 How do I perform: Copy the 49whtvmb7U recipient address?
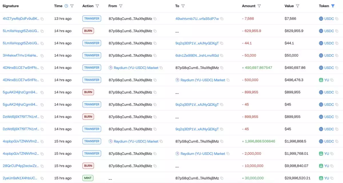(222, 19)
